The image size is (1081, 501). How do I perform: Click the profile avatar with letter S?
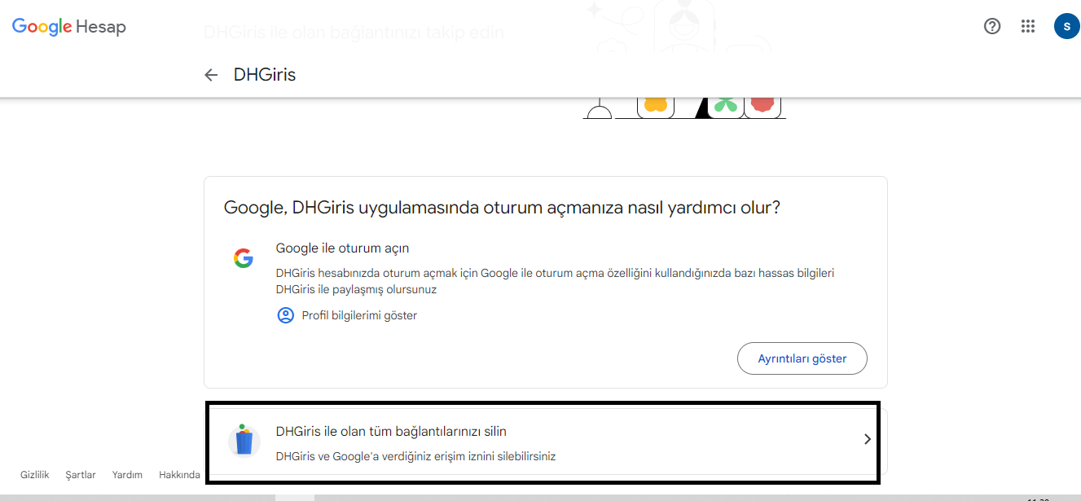(x=1066, y=26)
